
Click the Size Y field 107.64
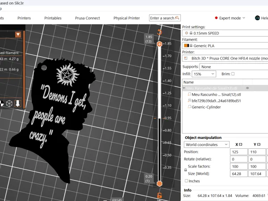[x=257, y=174]
